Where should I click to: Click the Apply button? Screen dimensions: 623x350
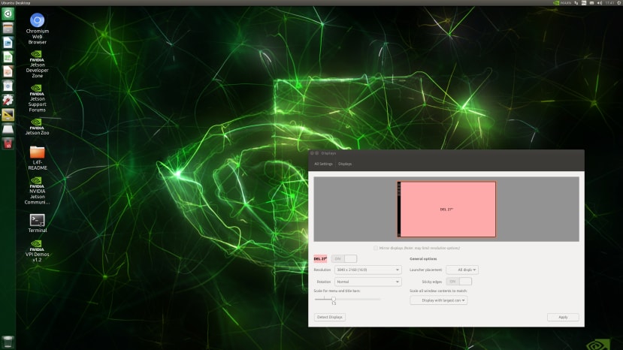(563, 317)
